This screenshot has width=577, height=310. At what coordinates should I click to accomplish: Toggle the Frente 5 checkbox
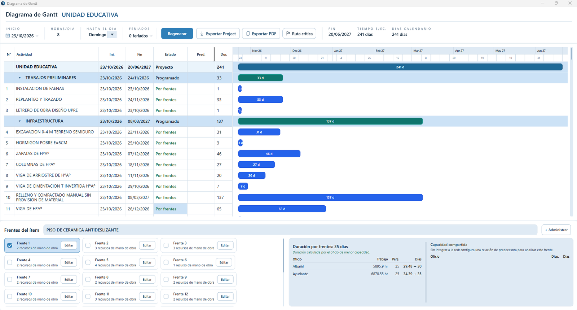click(x=88, y=262)
